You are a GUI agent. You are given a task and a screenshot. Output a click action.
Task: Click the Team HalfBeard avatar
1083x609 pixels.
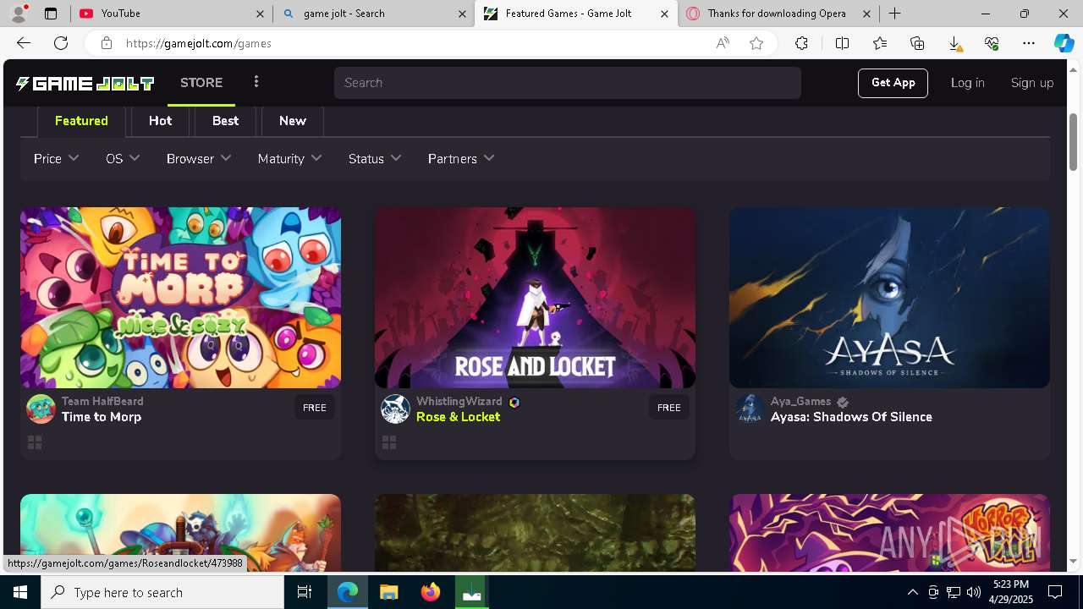point(41,409)
